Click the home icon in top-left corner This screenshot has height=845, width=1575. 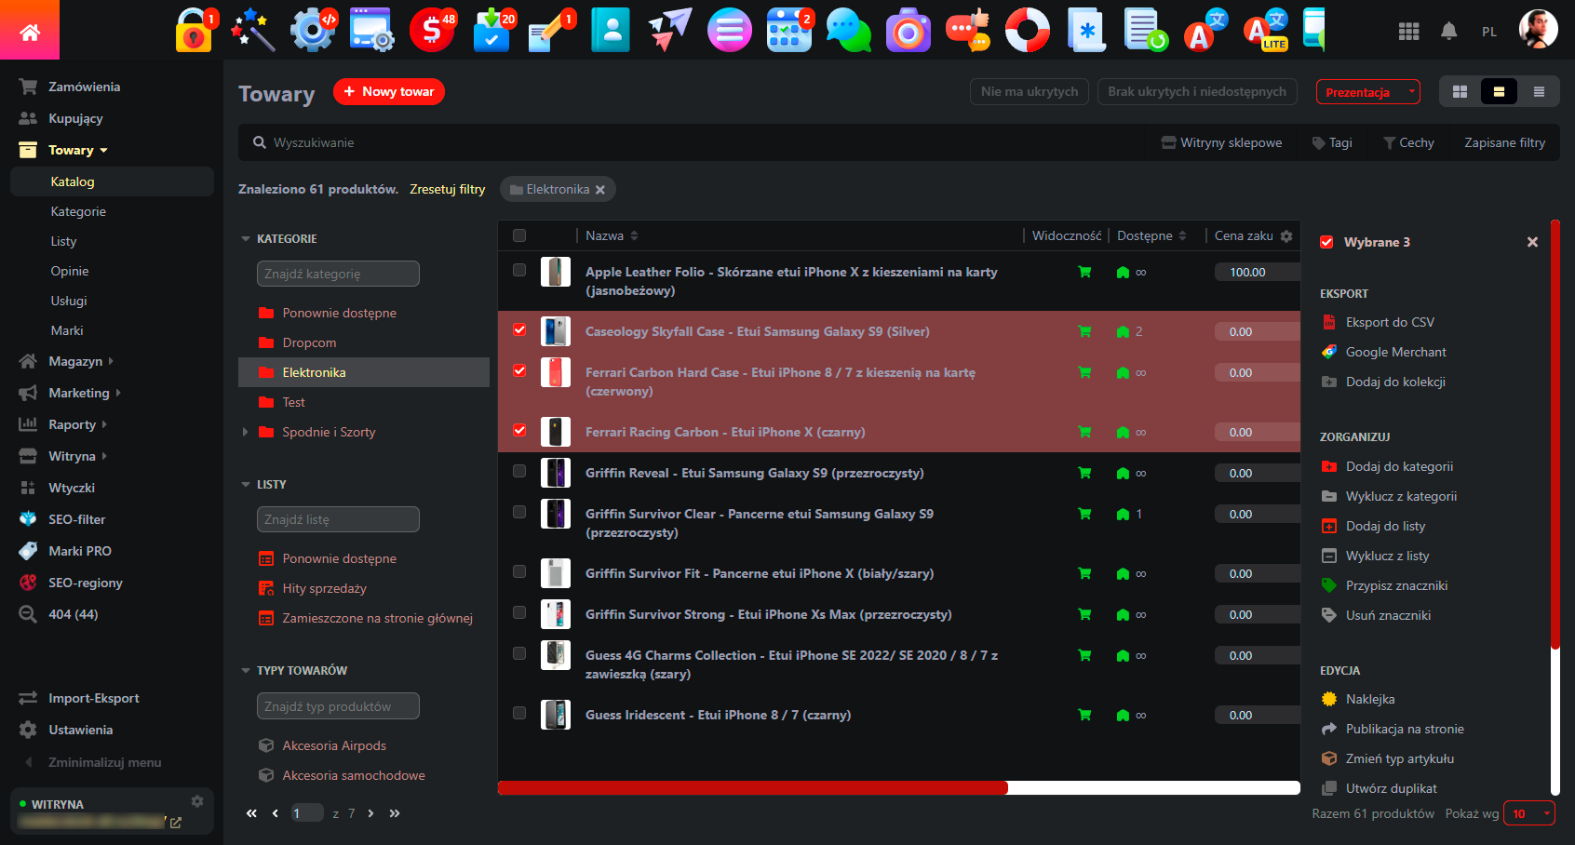point(30,32)
